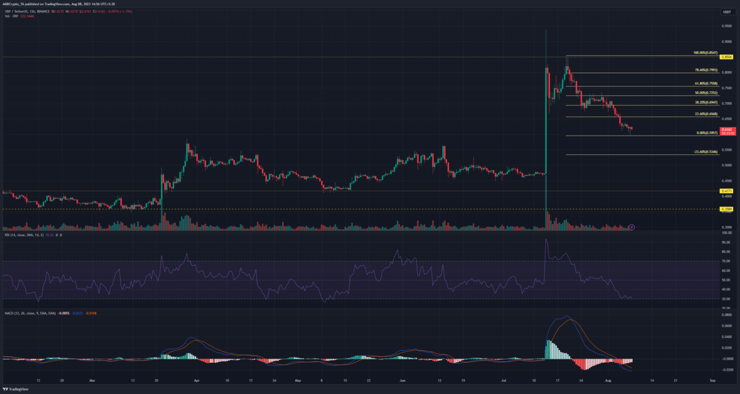Click the yellow 0.3589 price label

(x=726, y=209)
